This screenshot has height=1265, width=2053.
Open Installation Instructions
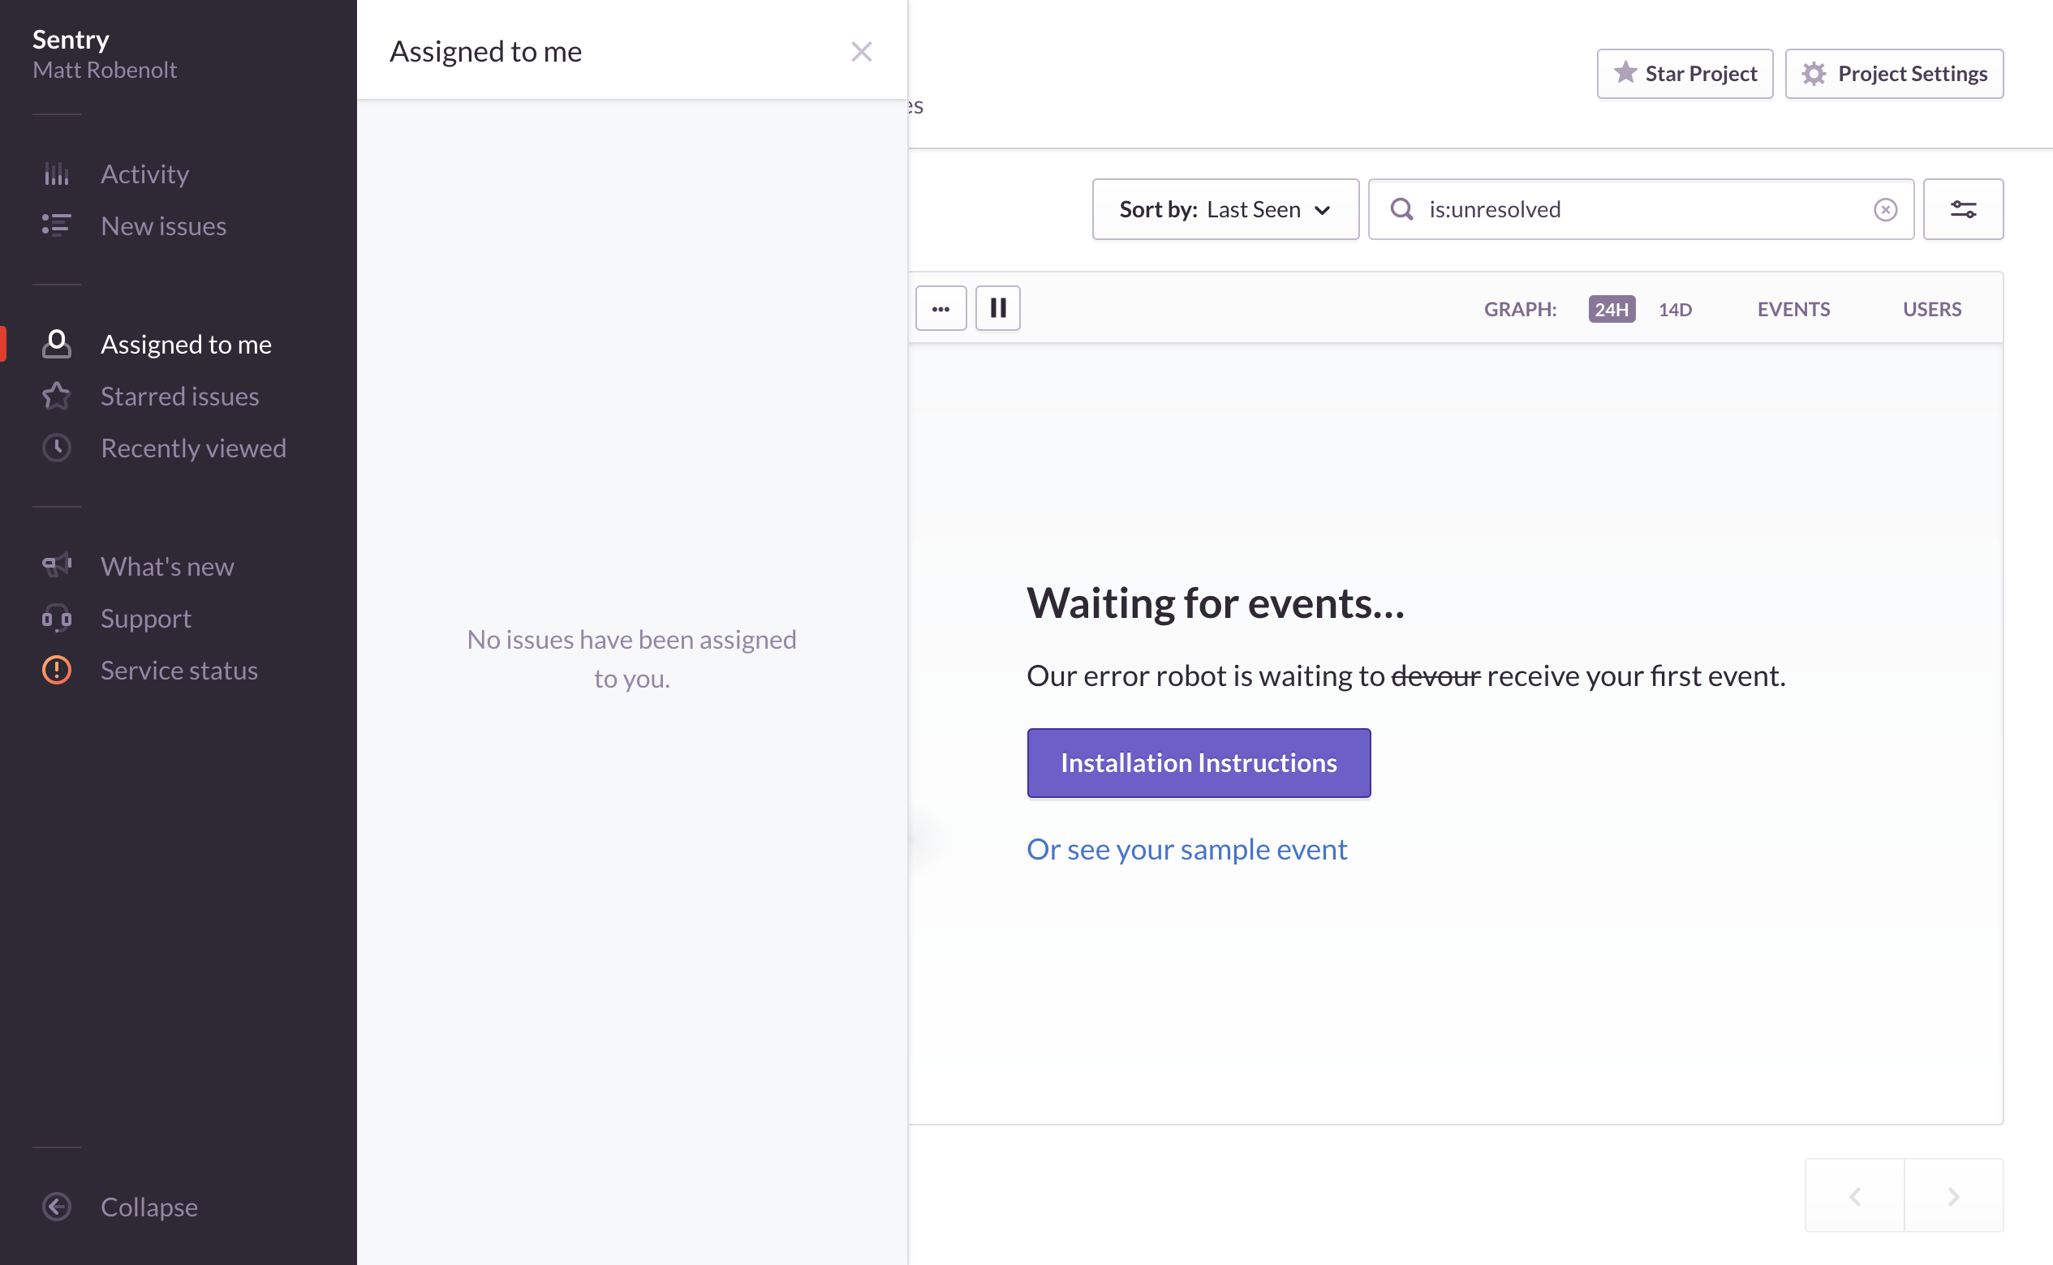click(x=1199, y=763)
